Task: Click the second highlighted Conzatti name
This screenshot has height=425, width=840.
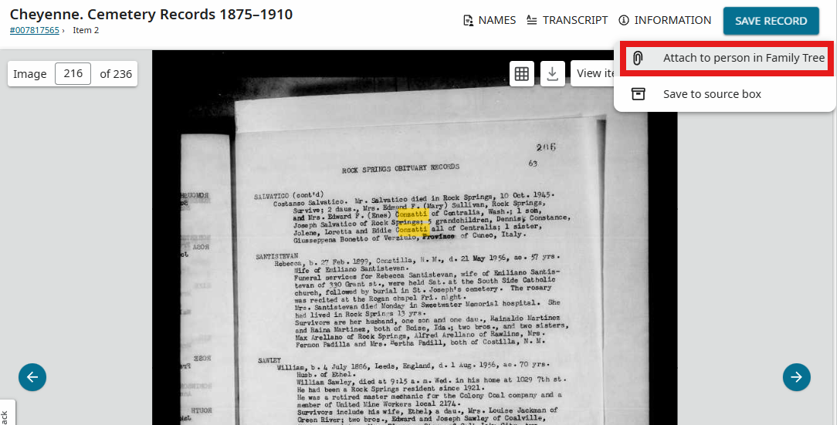Action: point(414,231)
